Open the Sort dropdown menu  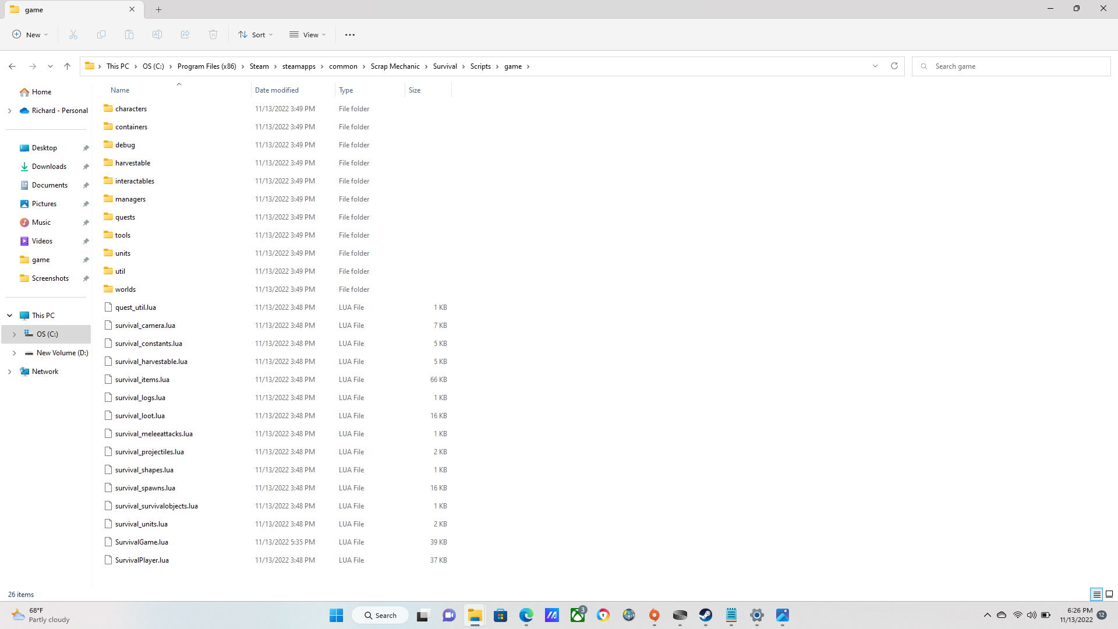[256, 35]
